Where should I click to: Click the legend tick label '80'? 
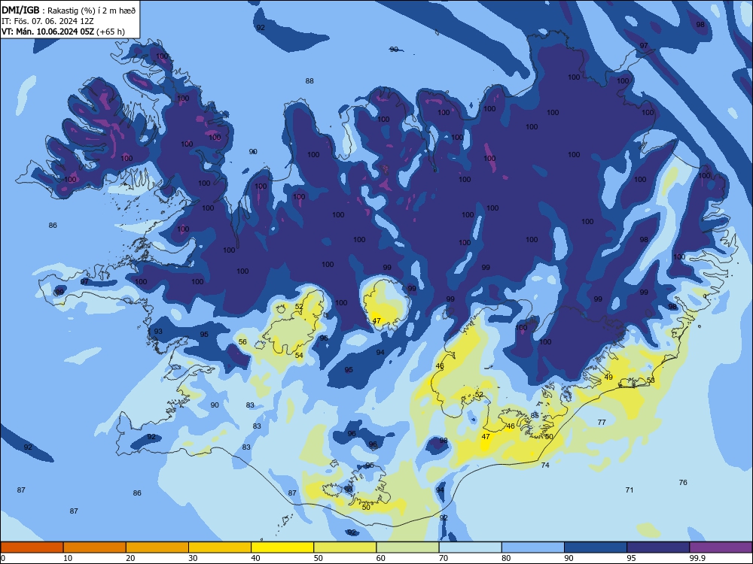pos(506,558)
